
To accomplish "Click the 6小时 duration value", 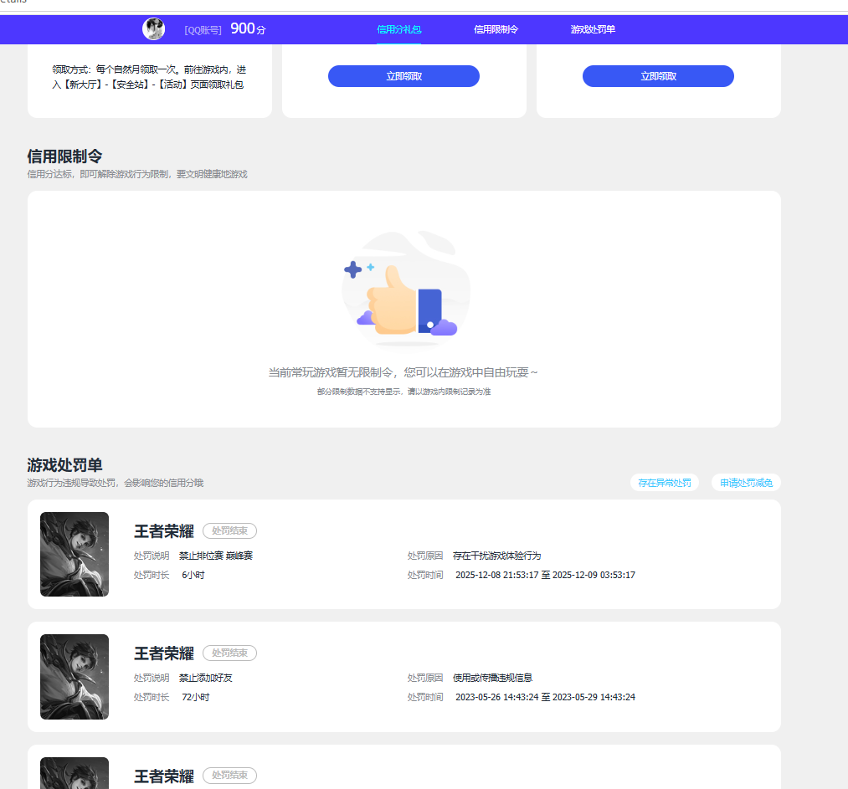I will 193,575.
